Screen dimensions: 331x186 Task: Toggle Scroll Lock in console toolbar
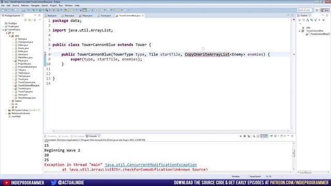click(x=258, y=136)
